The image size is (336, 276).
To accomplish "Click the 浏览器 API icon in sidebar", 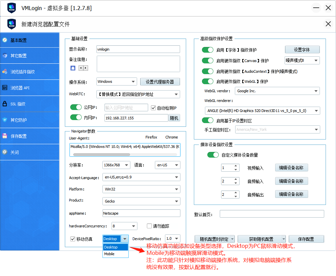I will [x=5, y=88].
